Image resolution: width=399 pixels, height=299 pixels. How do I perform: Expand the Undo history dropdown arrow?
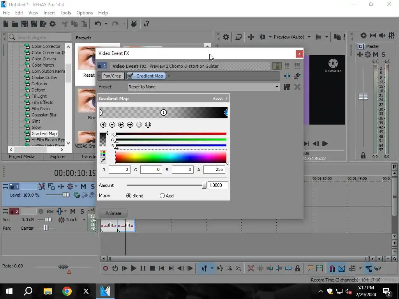click(x=106, y=24)
